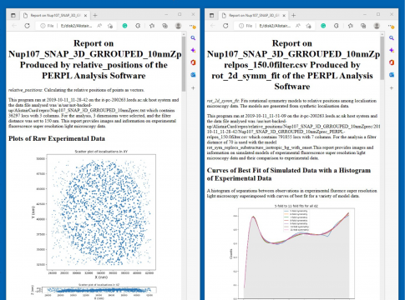405x300 pixels.
Task: Close the report tab in right window
Action: (x=284, y=16)
